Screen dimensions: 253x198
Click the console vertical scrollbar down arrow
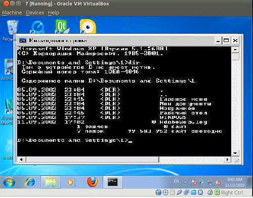pos(235,153)
